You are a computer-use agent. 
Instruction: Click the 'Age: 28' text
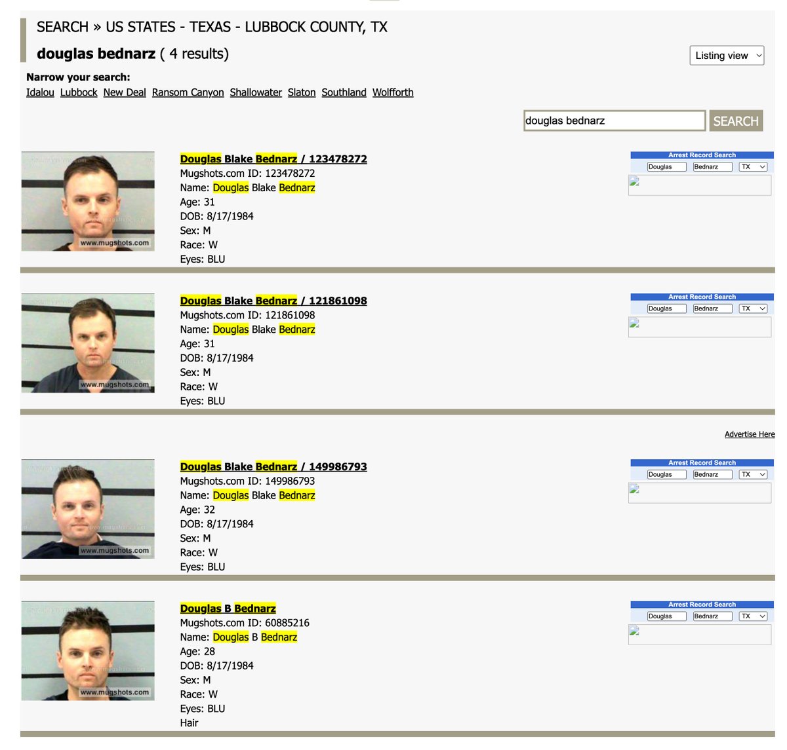coord(197,652)
